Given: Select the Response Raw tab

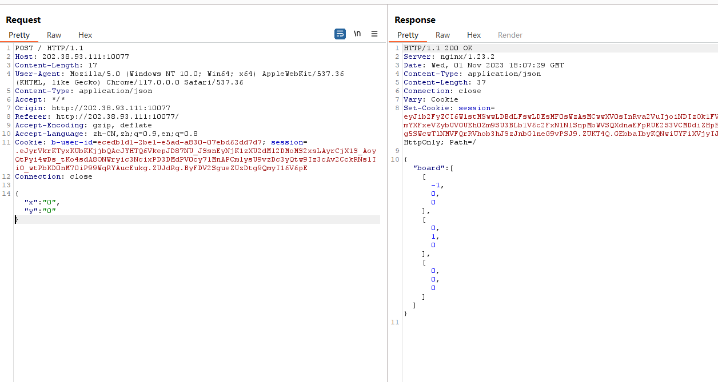Looking at the screenshot, I should tap(442, 35).
